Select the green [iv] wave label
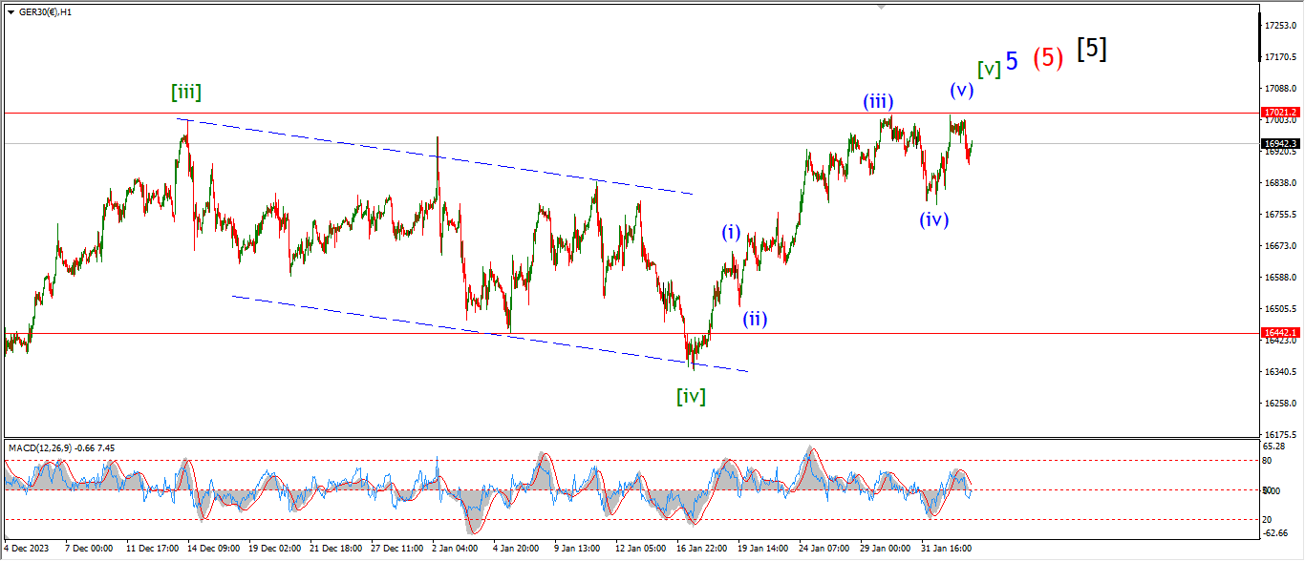Screen dimensions: 1305x561 tap(691, 396)
